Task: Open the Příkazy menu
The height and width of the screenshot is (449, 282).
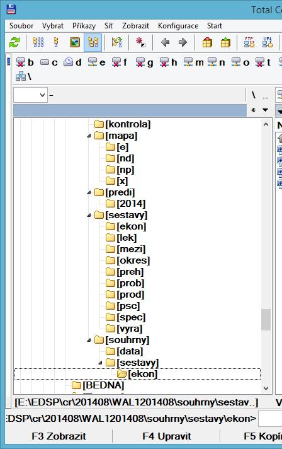Action: pos(84,26)
